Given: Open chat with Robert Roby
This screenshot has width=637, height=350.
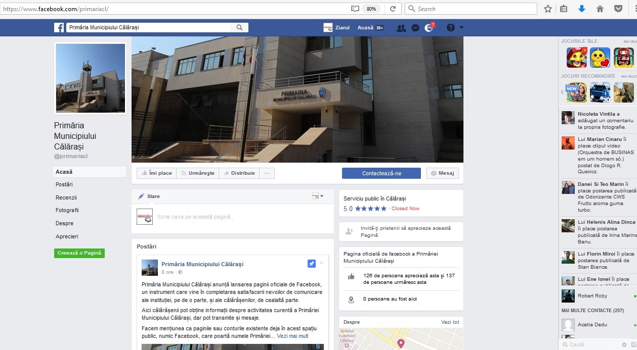Looking at the screenshot, I should point(598,295).
